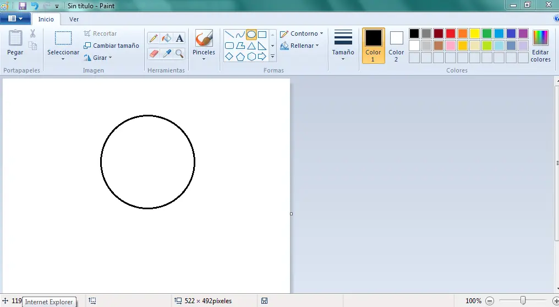
Task: Click the vertical scrollbar up arrow
Action: click(x=557, y=82)
